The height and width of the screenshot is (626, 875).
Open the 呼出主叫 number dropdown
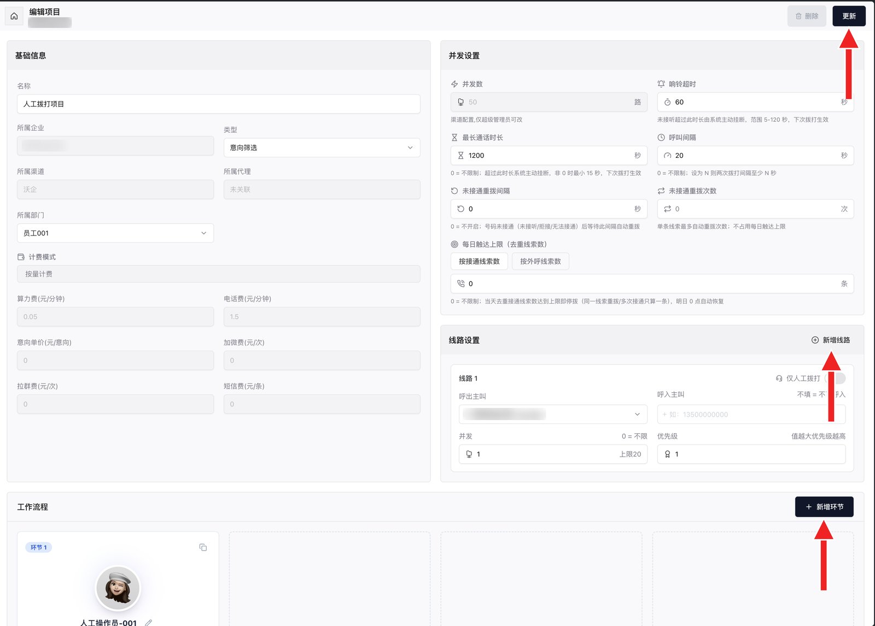coord(553,414)
